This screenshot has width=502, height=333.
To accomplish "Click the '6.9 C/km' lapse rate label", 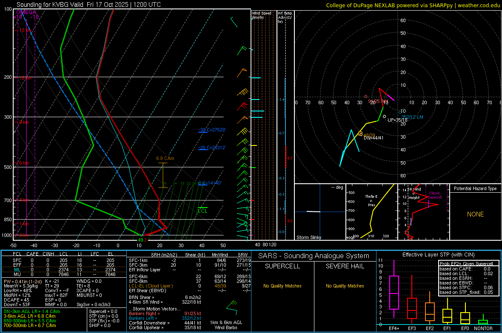I will pos(165,158).
